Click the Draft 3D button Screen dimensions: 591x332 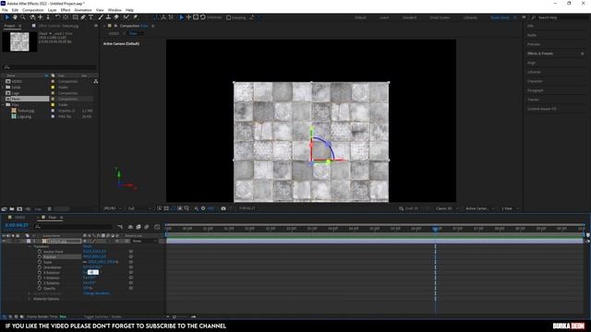coord(408,208)
